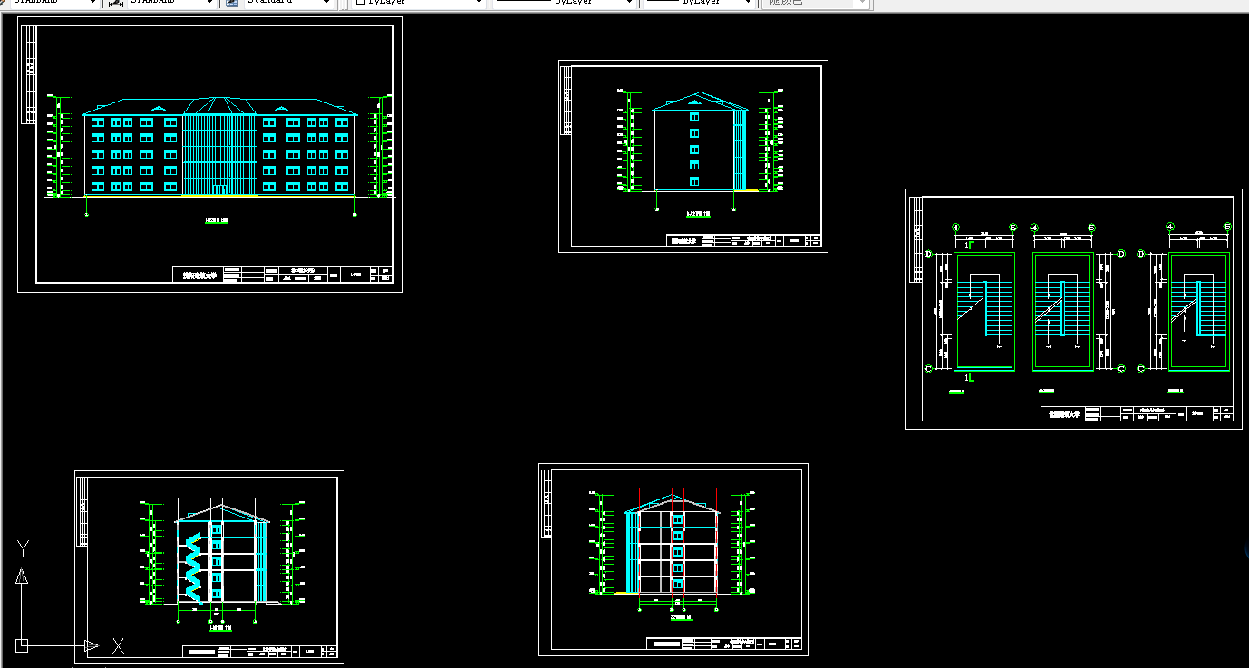Expand the text style dropdown
This screenshot has width=1249, height=668.
(x=91, y=3)
